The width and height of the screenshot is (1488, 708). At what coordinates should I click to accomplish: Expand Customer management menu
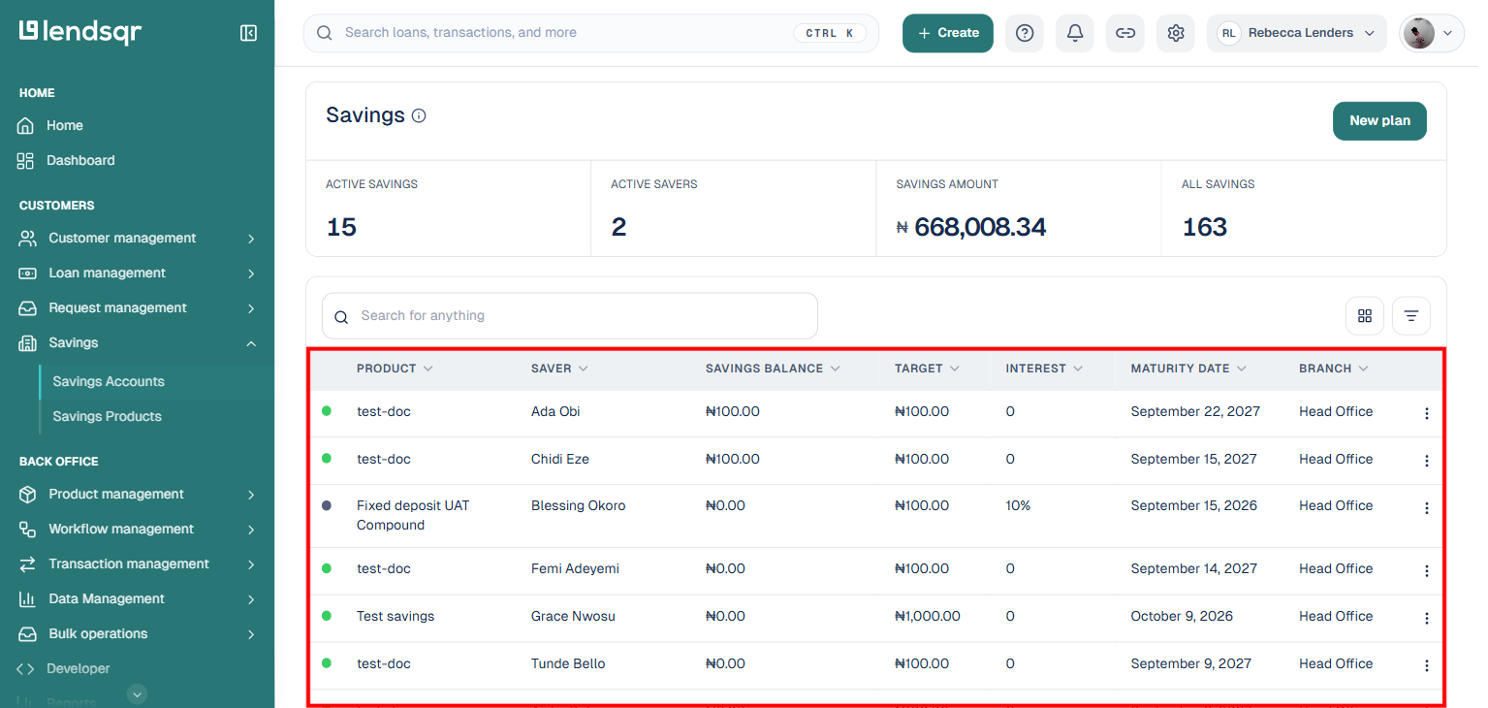137,238
